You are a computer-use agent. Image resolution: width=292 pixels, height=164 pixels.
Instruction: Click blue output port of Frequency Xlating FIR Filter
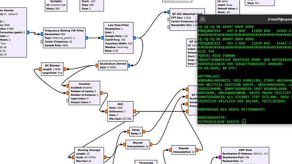87,38
